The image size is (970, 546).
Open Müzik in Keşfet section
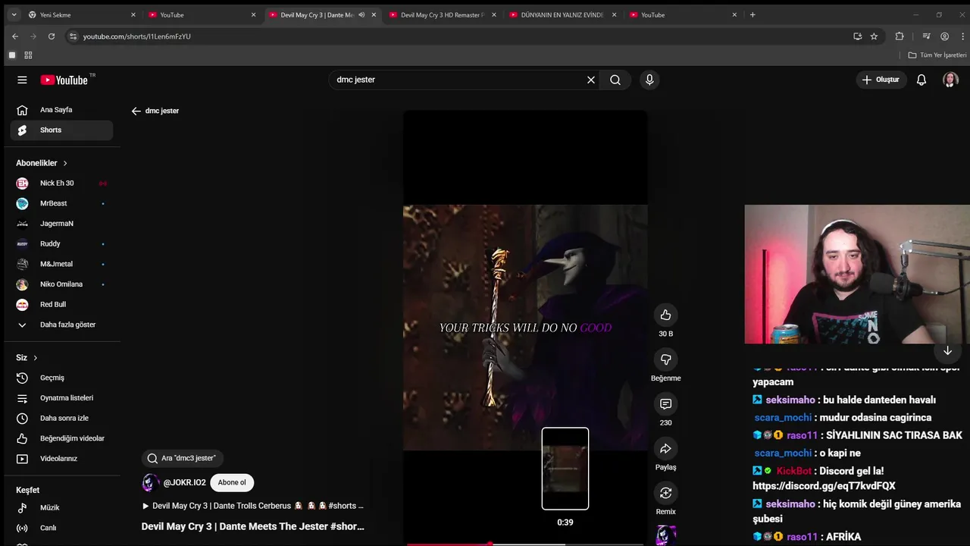pyautogui.click(x=61, y=507)
